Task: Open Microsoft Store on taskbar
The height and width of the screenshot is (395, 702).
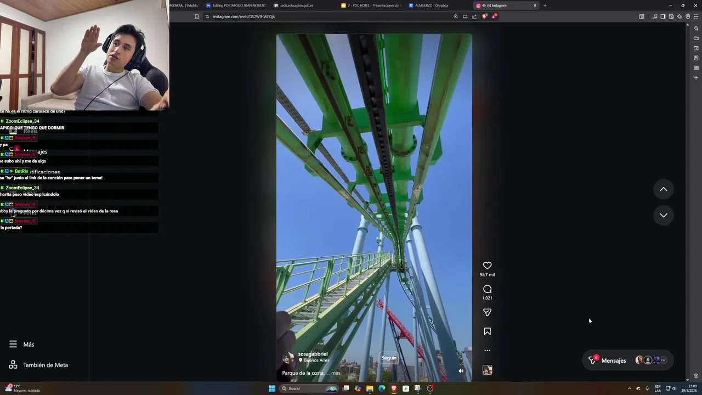Action: (406, 388)
